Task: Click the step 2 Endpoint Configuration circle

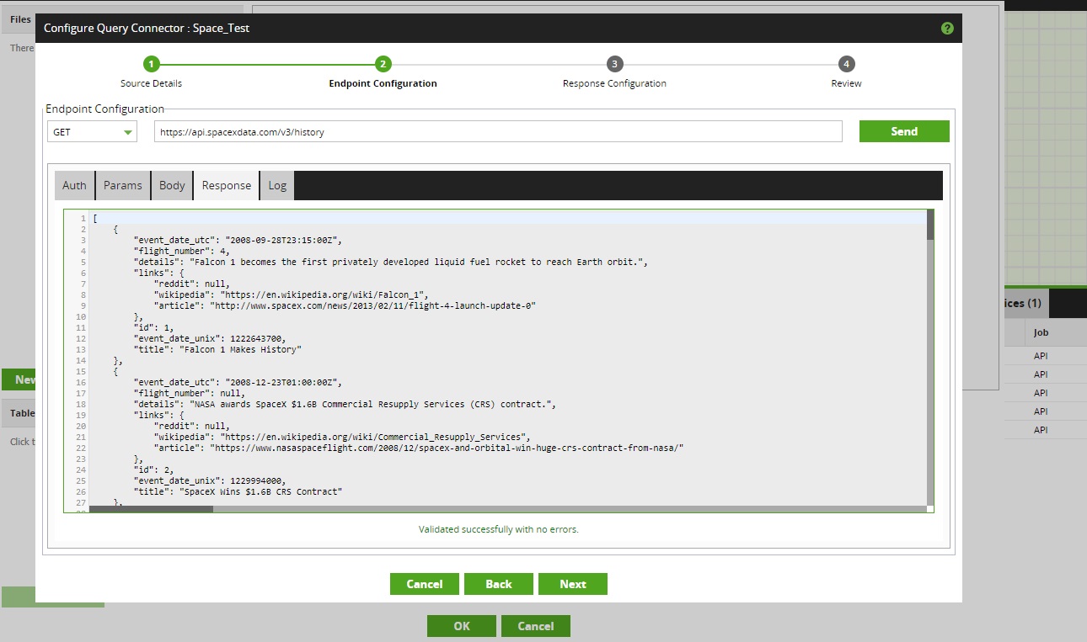Action: tap(383, 63)
